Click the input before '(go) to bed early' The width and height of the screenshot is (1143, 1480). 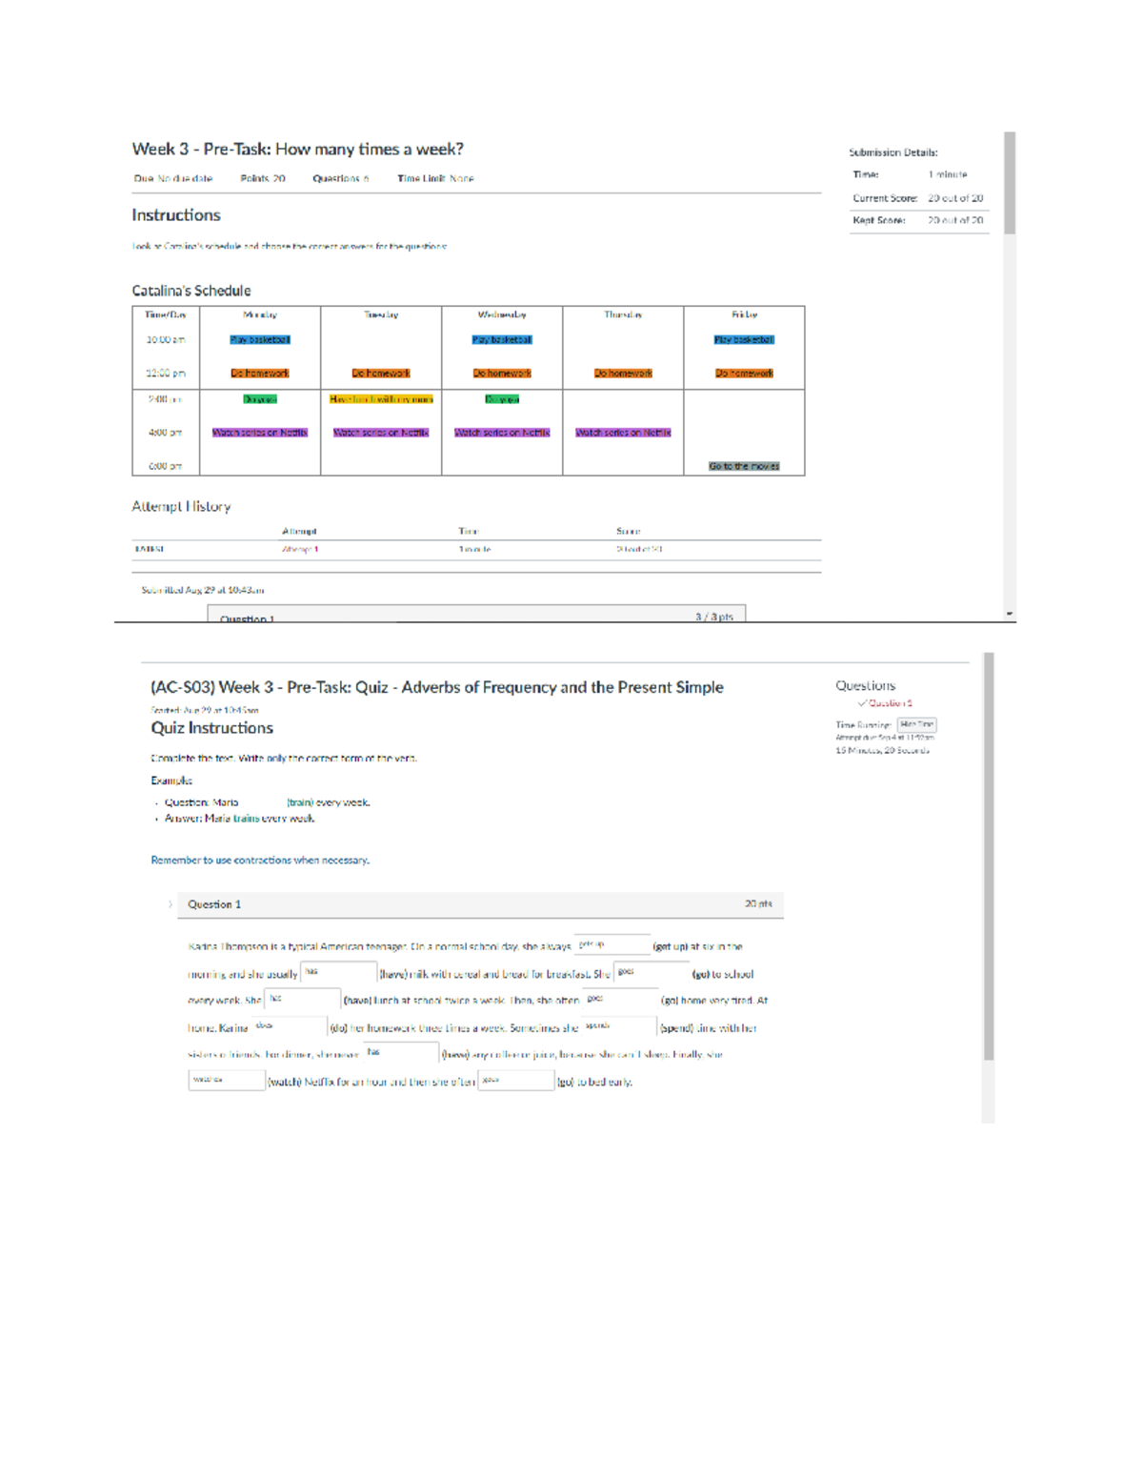(x=516, y=1081)
